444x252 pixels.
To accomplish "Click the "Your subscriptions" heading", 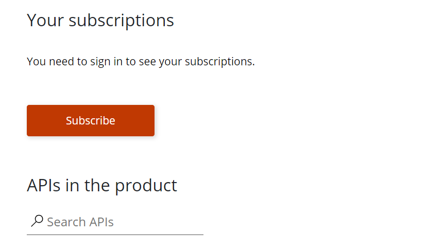I will pyautogui.click(x=100, y=21).
